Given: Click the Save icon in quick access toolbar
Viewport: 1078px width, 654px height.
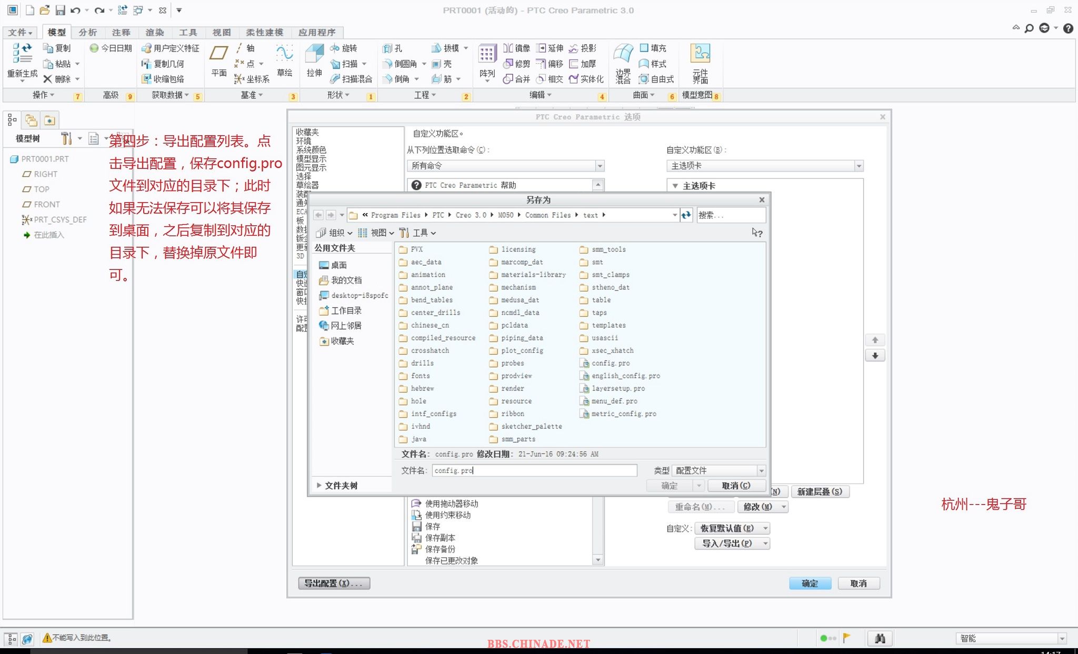Looking at the screenshot, I should point(60,10).
